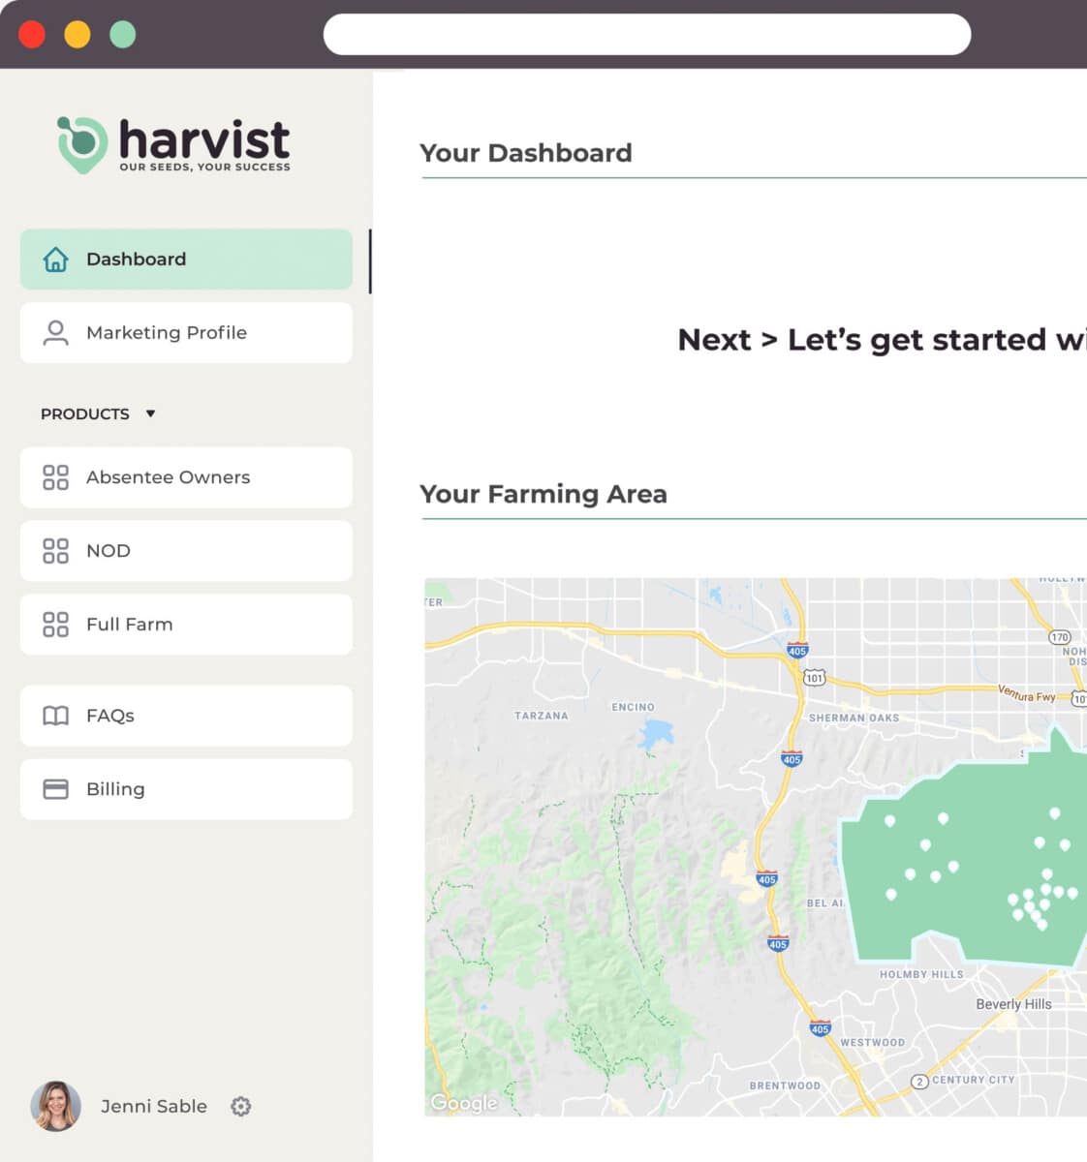Image resolution: width=1087 pixels, height=1162 pixels.
Task: Select the grid icon next to Absentee Owners
Action: (x=56, y=477)
